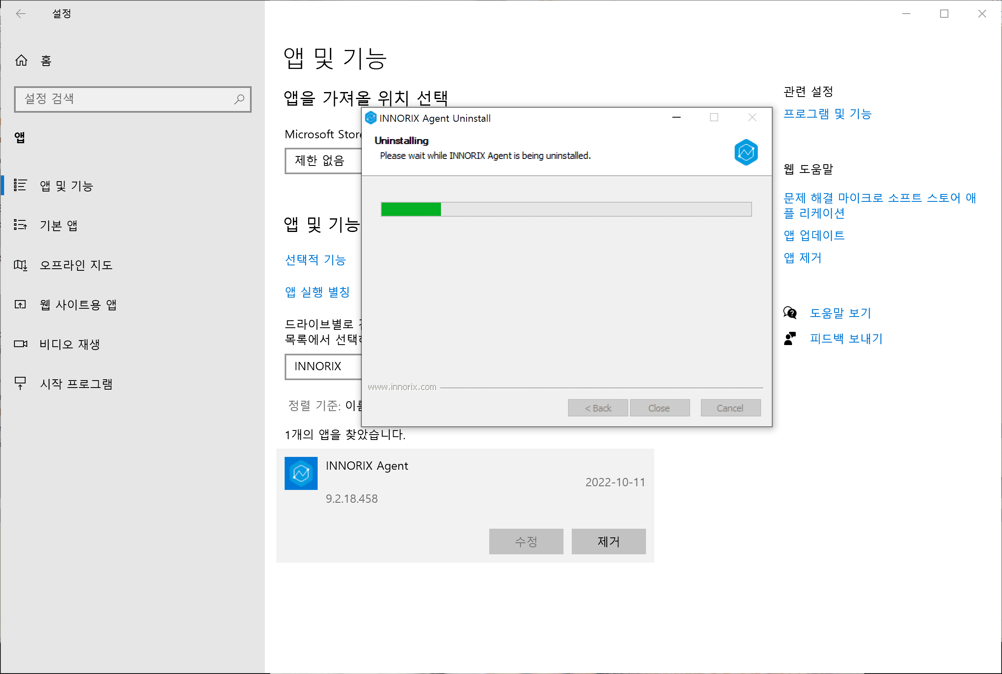Click the INNORIX Agent app icon in list
This screenshot has height=674, width=1002.
[x=301, y=473]
